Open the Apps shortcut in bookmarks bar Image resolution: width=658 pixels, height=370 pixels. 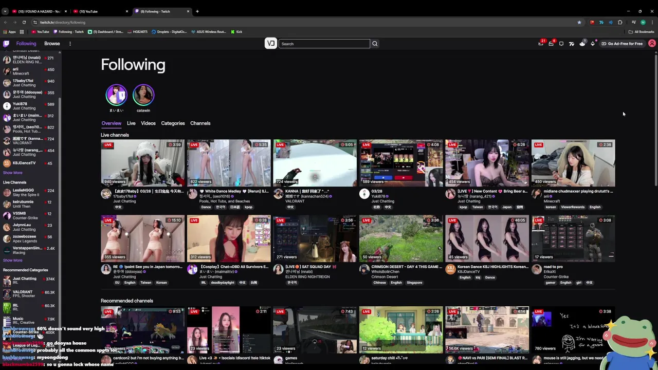coord(9,32)
